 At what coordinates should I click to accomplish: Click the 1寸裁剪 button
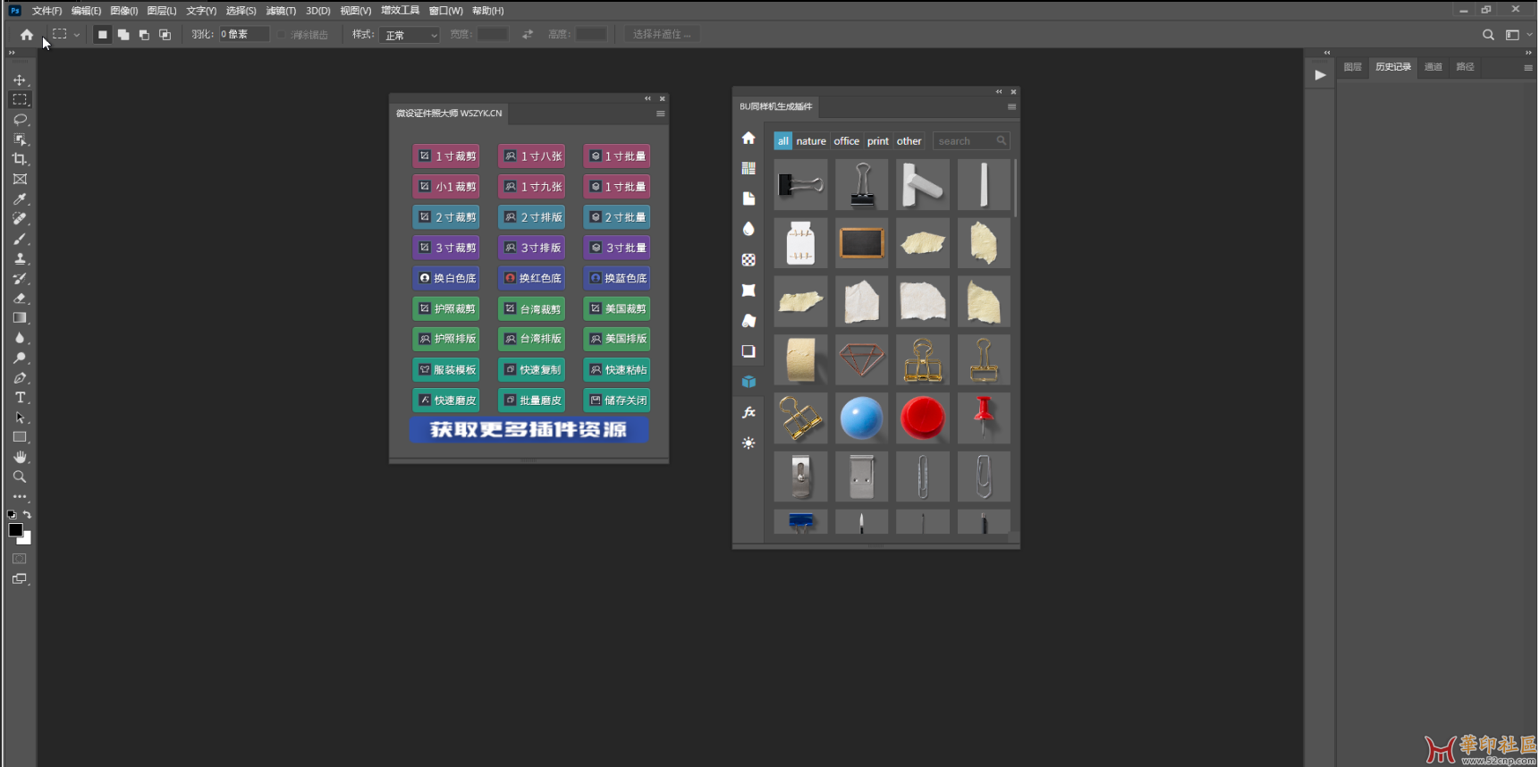446,156
